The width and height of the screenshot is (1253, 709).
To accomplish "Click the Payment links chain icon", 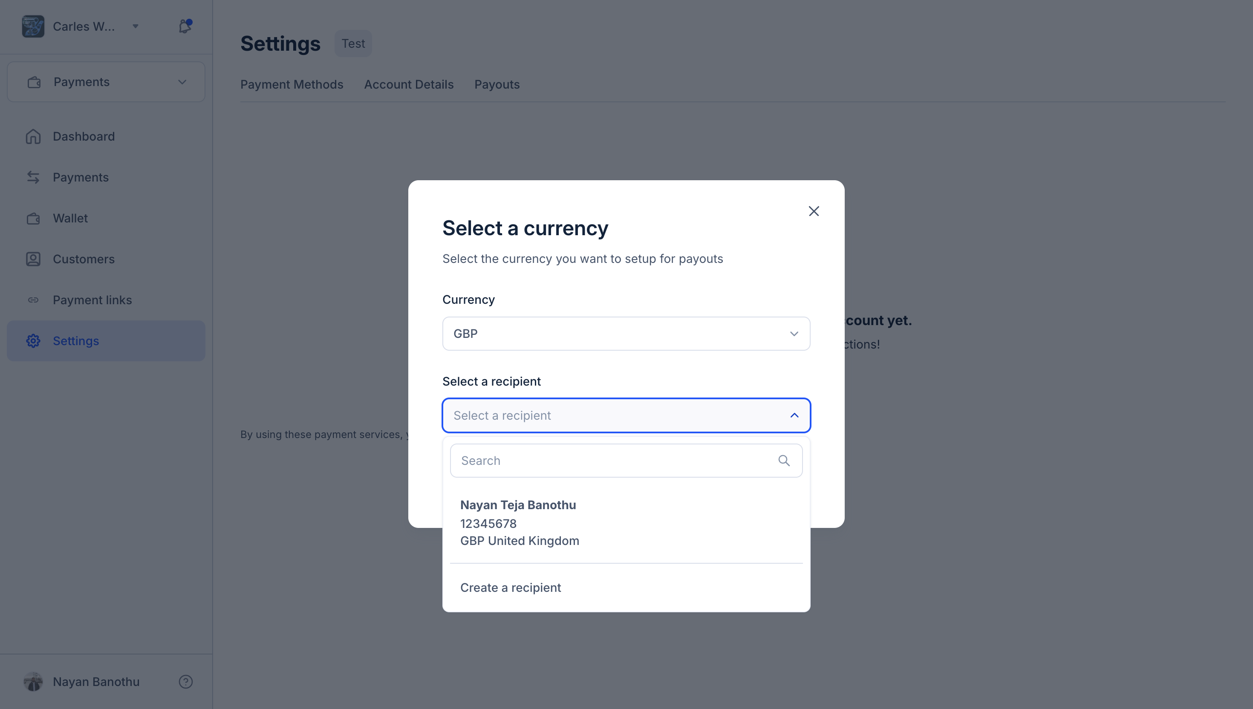I will (x=33, y=300).
